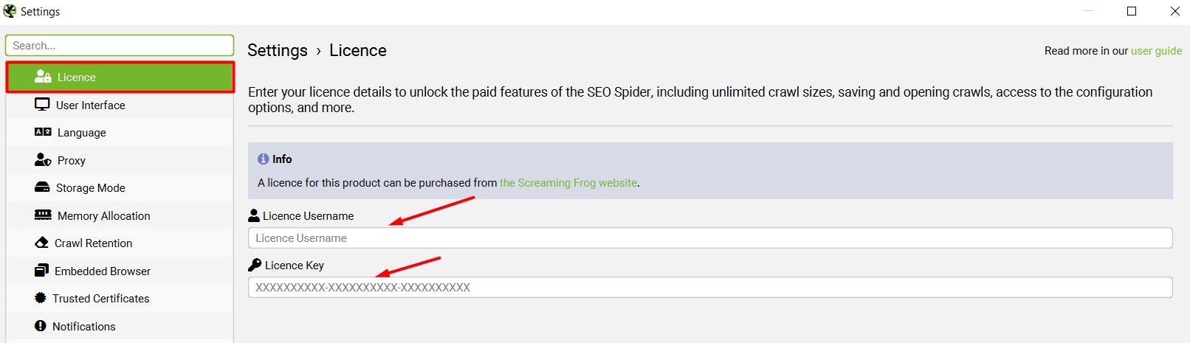Select Memory Allocation in the sidebar
This screenshot has width=1190, height=343.
point(103,216)
